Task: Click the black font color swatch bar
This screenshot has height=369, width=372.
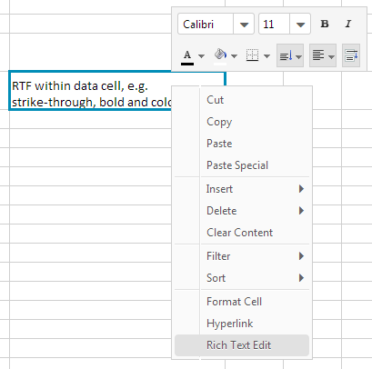Action: 187,64
